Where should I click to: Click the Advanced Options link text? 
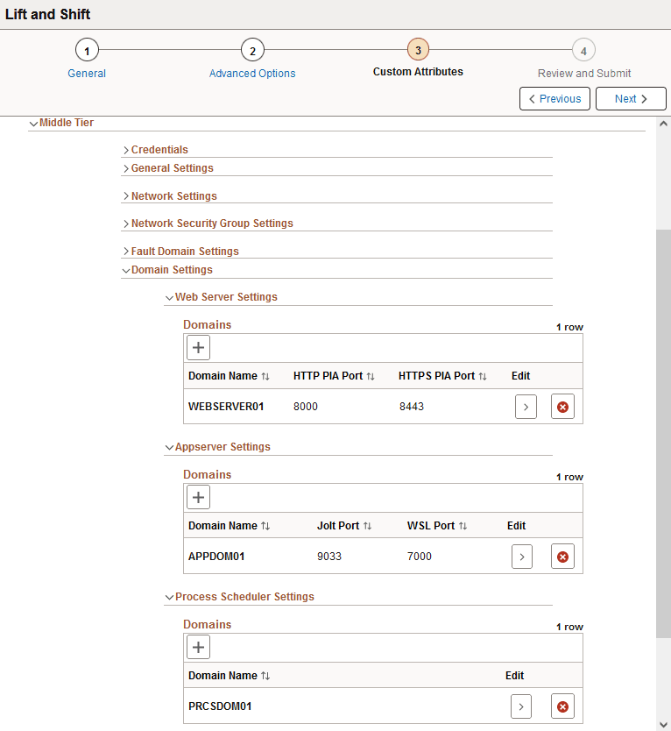[252, 74]
